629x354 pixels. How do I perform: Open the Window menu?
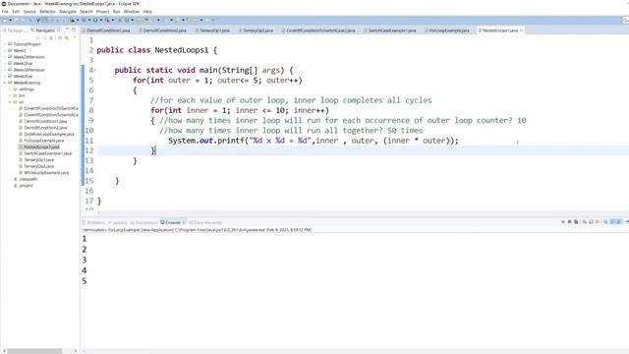tap(131, 12)
